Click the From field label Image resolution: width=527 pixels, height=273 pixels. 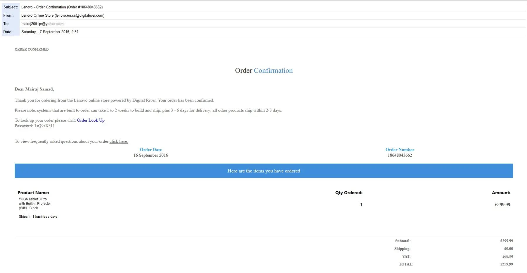[x=8, y=16]
